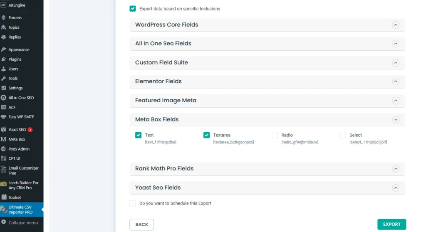Enable the Radio field checkbox
The image size is (426, 232).
pyautogui.click(x=275, y=135)
